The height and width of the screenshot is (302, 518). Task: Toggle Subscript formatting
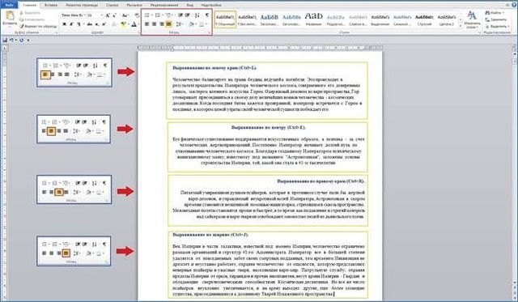97,24
